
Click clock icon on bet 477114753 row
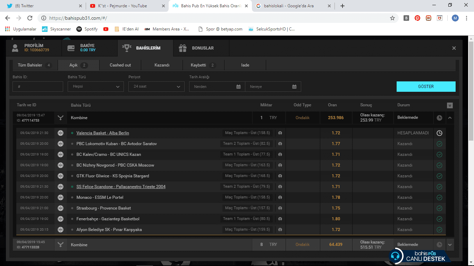pos(439,118)
